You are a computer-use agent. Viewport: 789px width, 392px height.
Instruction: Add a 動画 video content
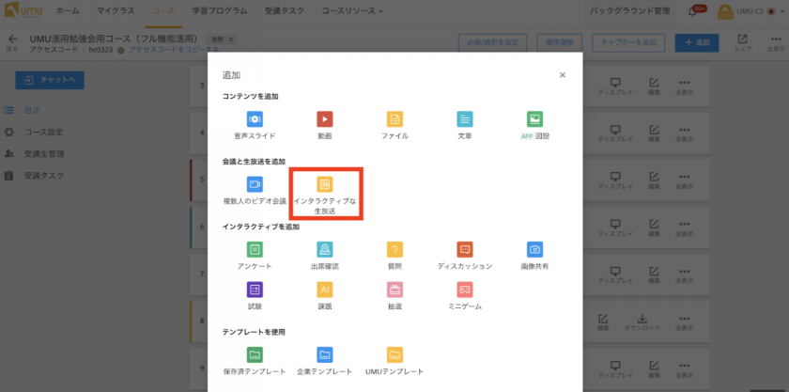[x=325, y=118]
